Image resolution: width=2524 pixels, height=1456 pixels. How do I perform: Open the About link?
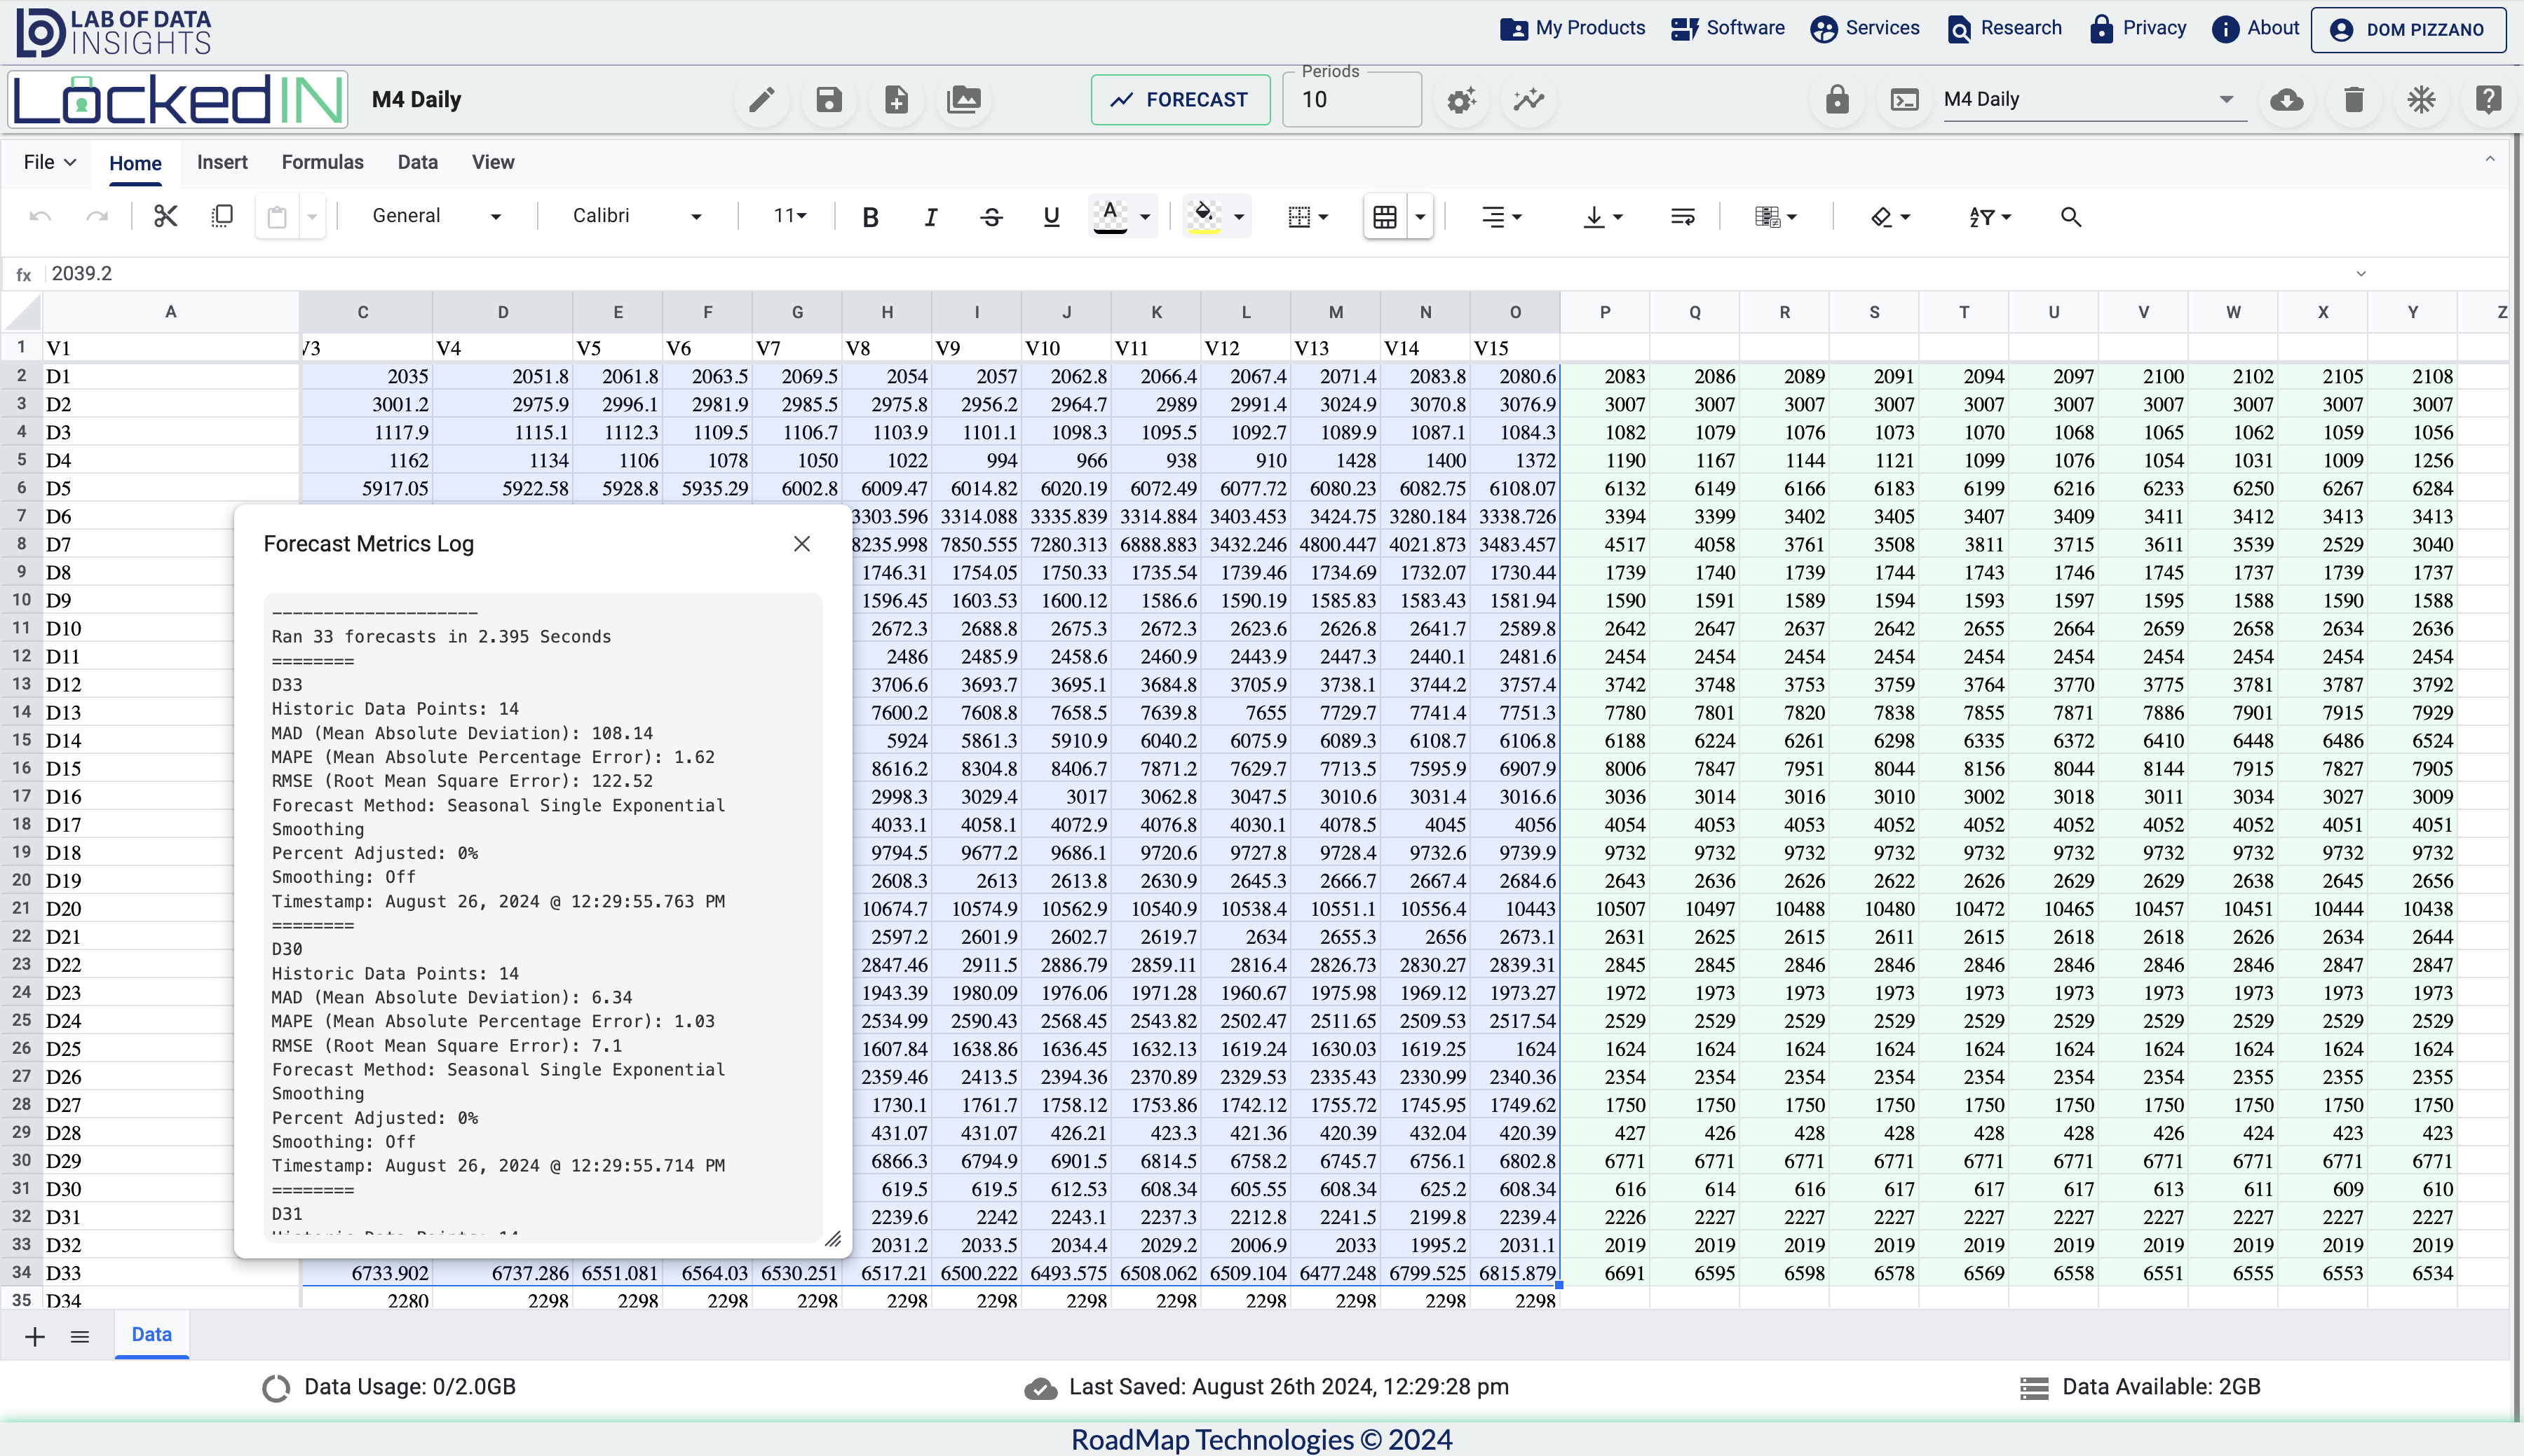click(x=2255, y=28)
